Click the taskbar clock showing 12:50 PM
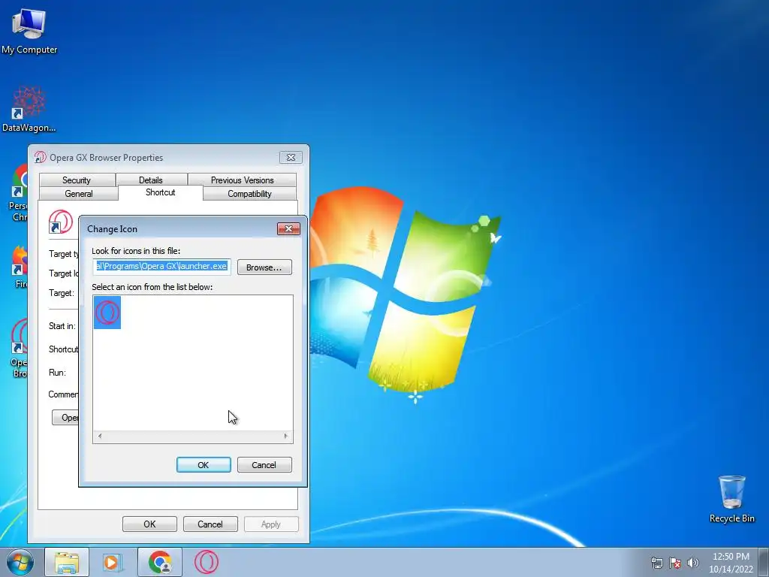Image resolution: width=769 pixels, height=577 pixels. [731, 563]
